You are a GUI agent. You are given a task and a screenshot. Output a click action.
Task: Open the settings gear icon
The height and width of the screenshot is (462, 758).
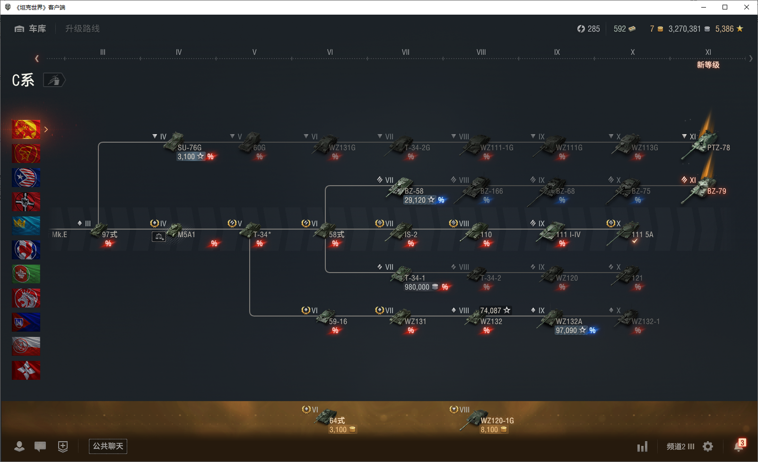(708, 446)
